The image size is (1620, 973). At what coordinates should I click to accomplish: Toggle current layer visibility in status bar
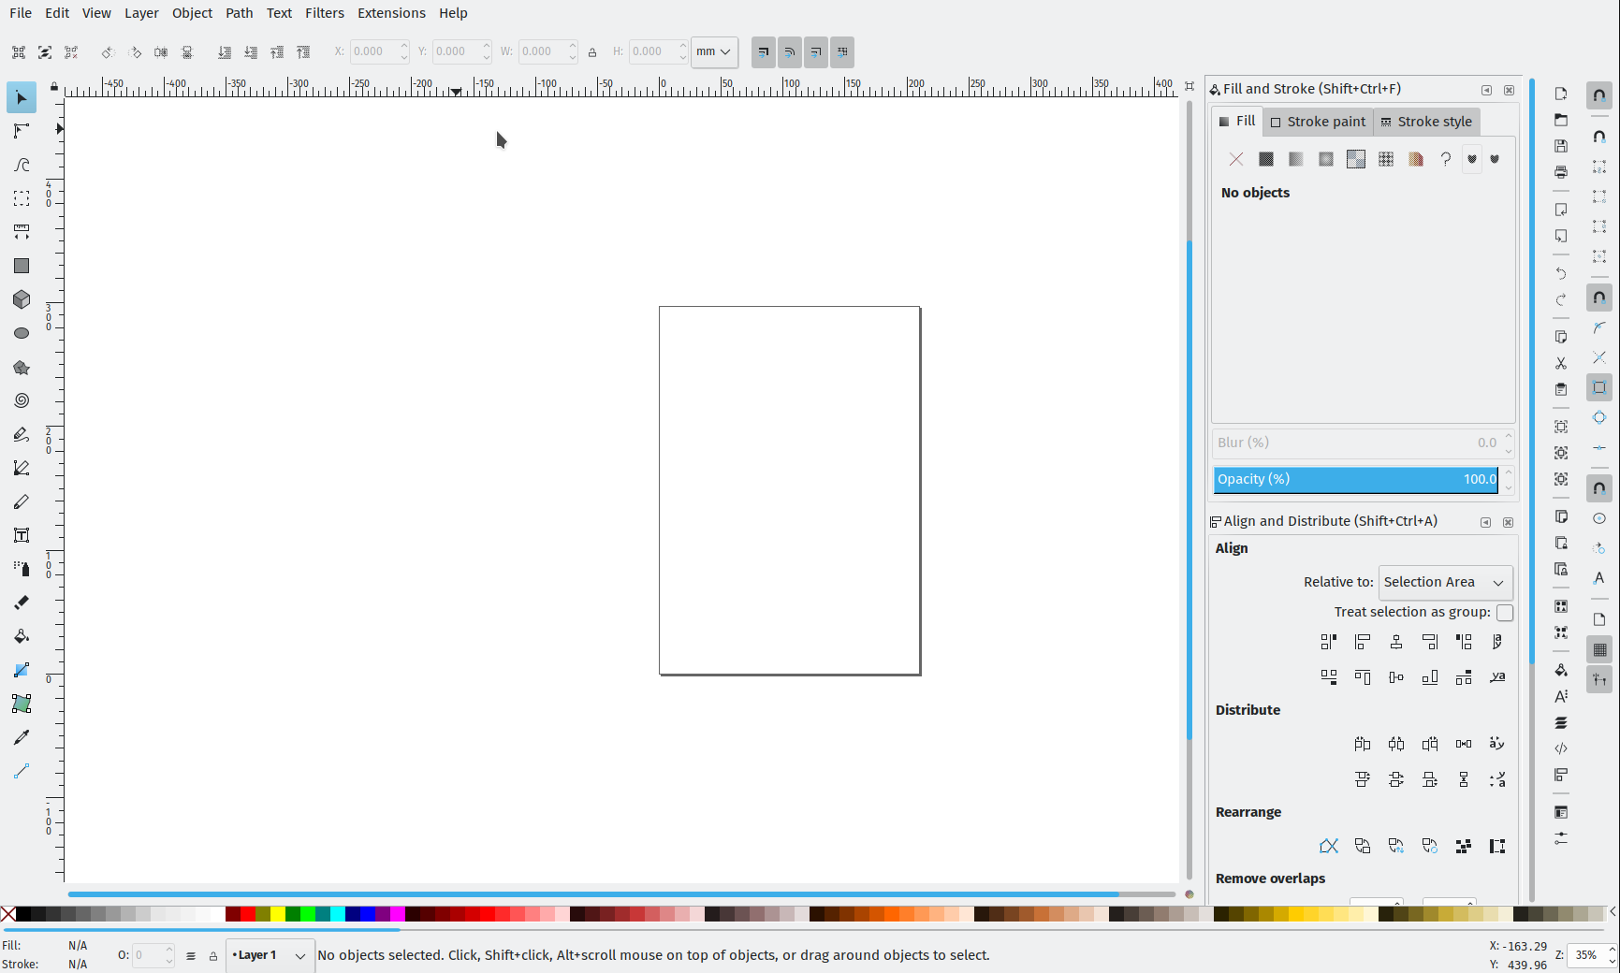point(191,956)
